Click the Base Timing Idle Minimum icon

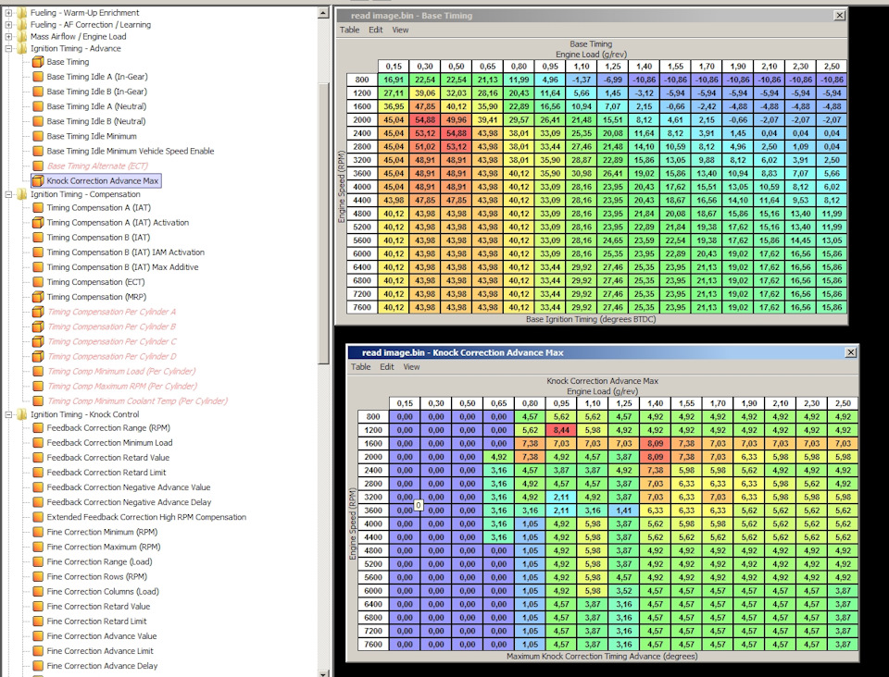click(x=38, y=136)
